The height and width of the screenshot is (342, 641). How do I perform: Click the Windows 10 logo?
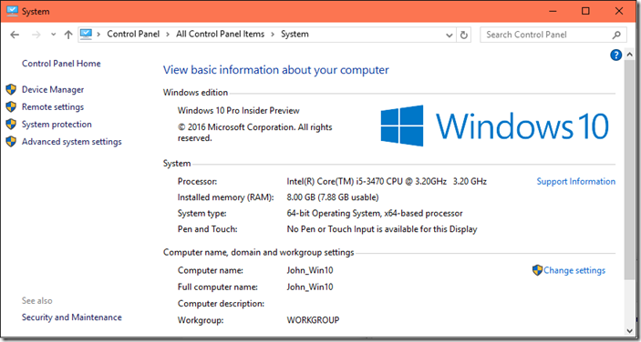(494, 126)
